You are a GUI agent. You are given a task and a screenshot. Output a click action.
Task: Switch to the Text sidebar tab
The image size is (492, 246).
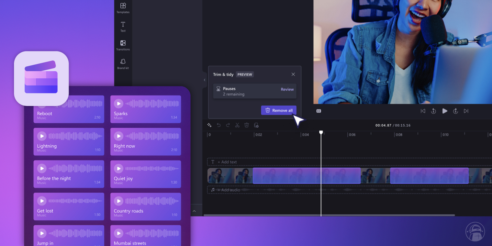[123, 26]
